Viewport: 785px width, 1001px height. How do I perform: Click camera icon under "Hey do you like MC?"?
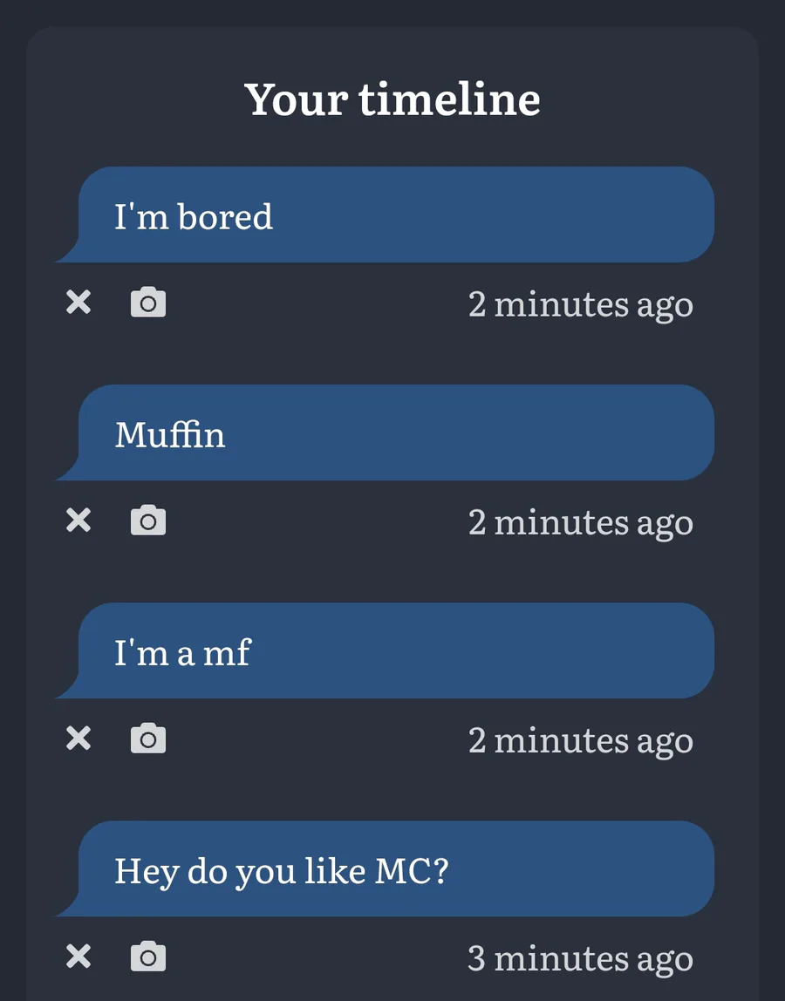[x=148, y=957]
